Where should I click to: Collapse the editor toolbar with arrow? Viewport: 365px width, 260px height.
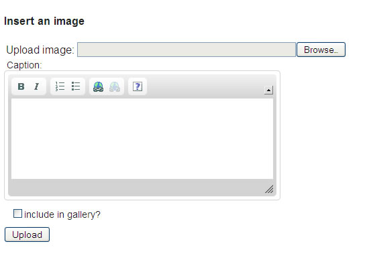tap(268, 90)
